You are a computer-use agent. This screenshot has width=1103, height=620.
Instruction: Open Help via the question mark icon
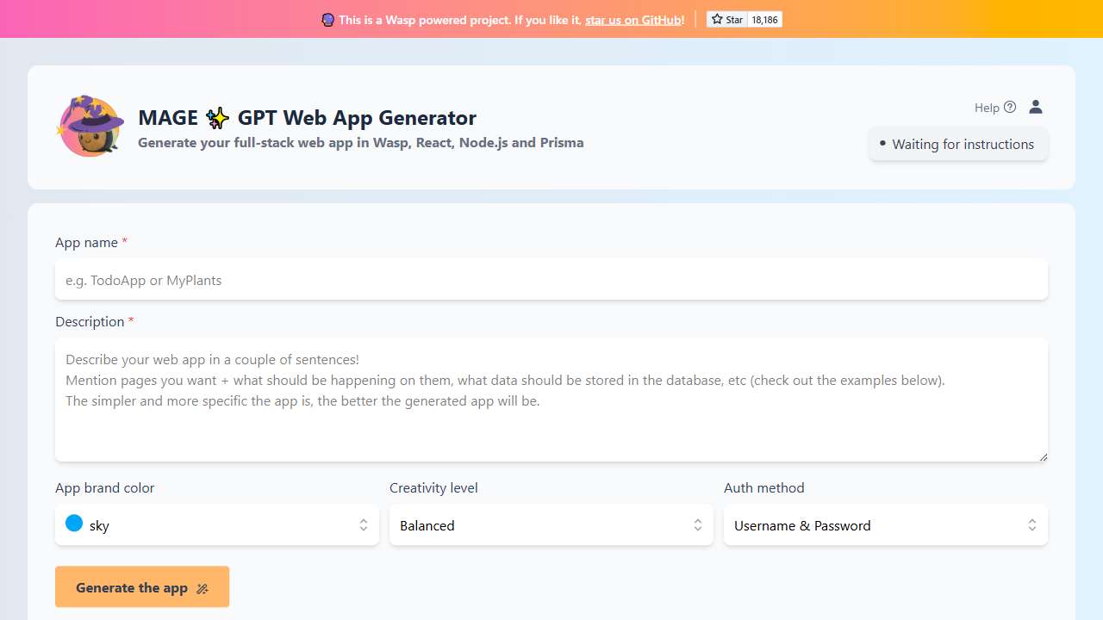[1011, 107]
